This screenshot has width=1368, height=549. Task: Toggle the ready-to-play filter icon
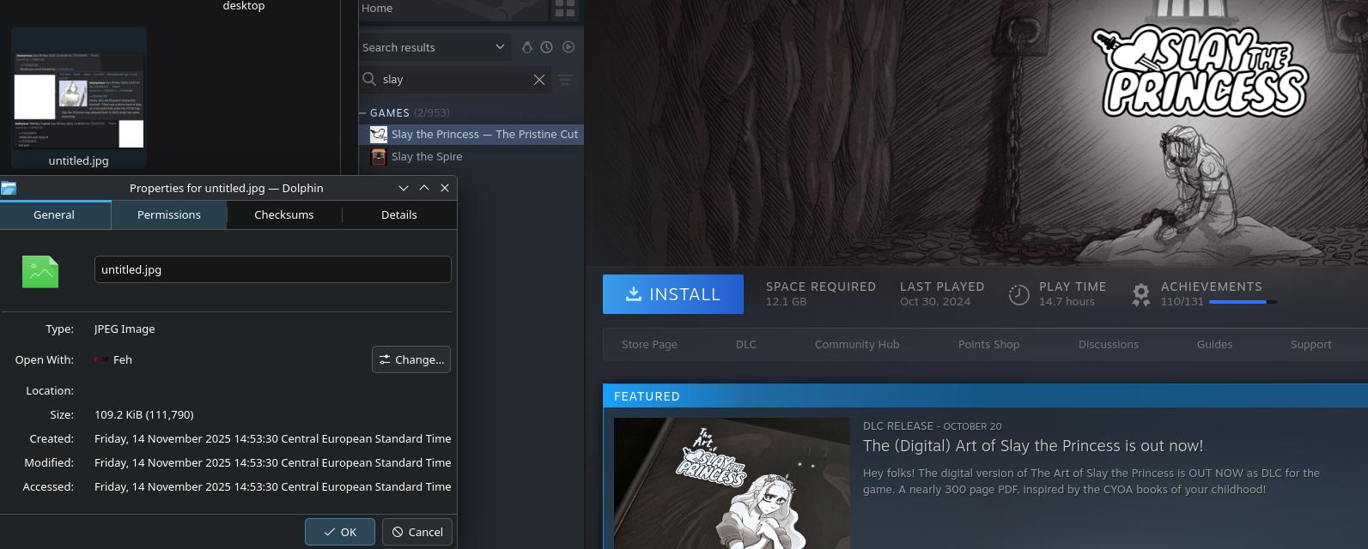tap(568, 47)
